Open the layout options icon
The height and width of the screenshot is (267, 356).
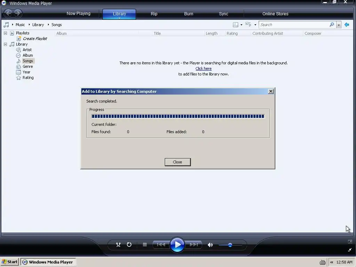pos(235,25)
